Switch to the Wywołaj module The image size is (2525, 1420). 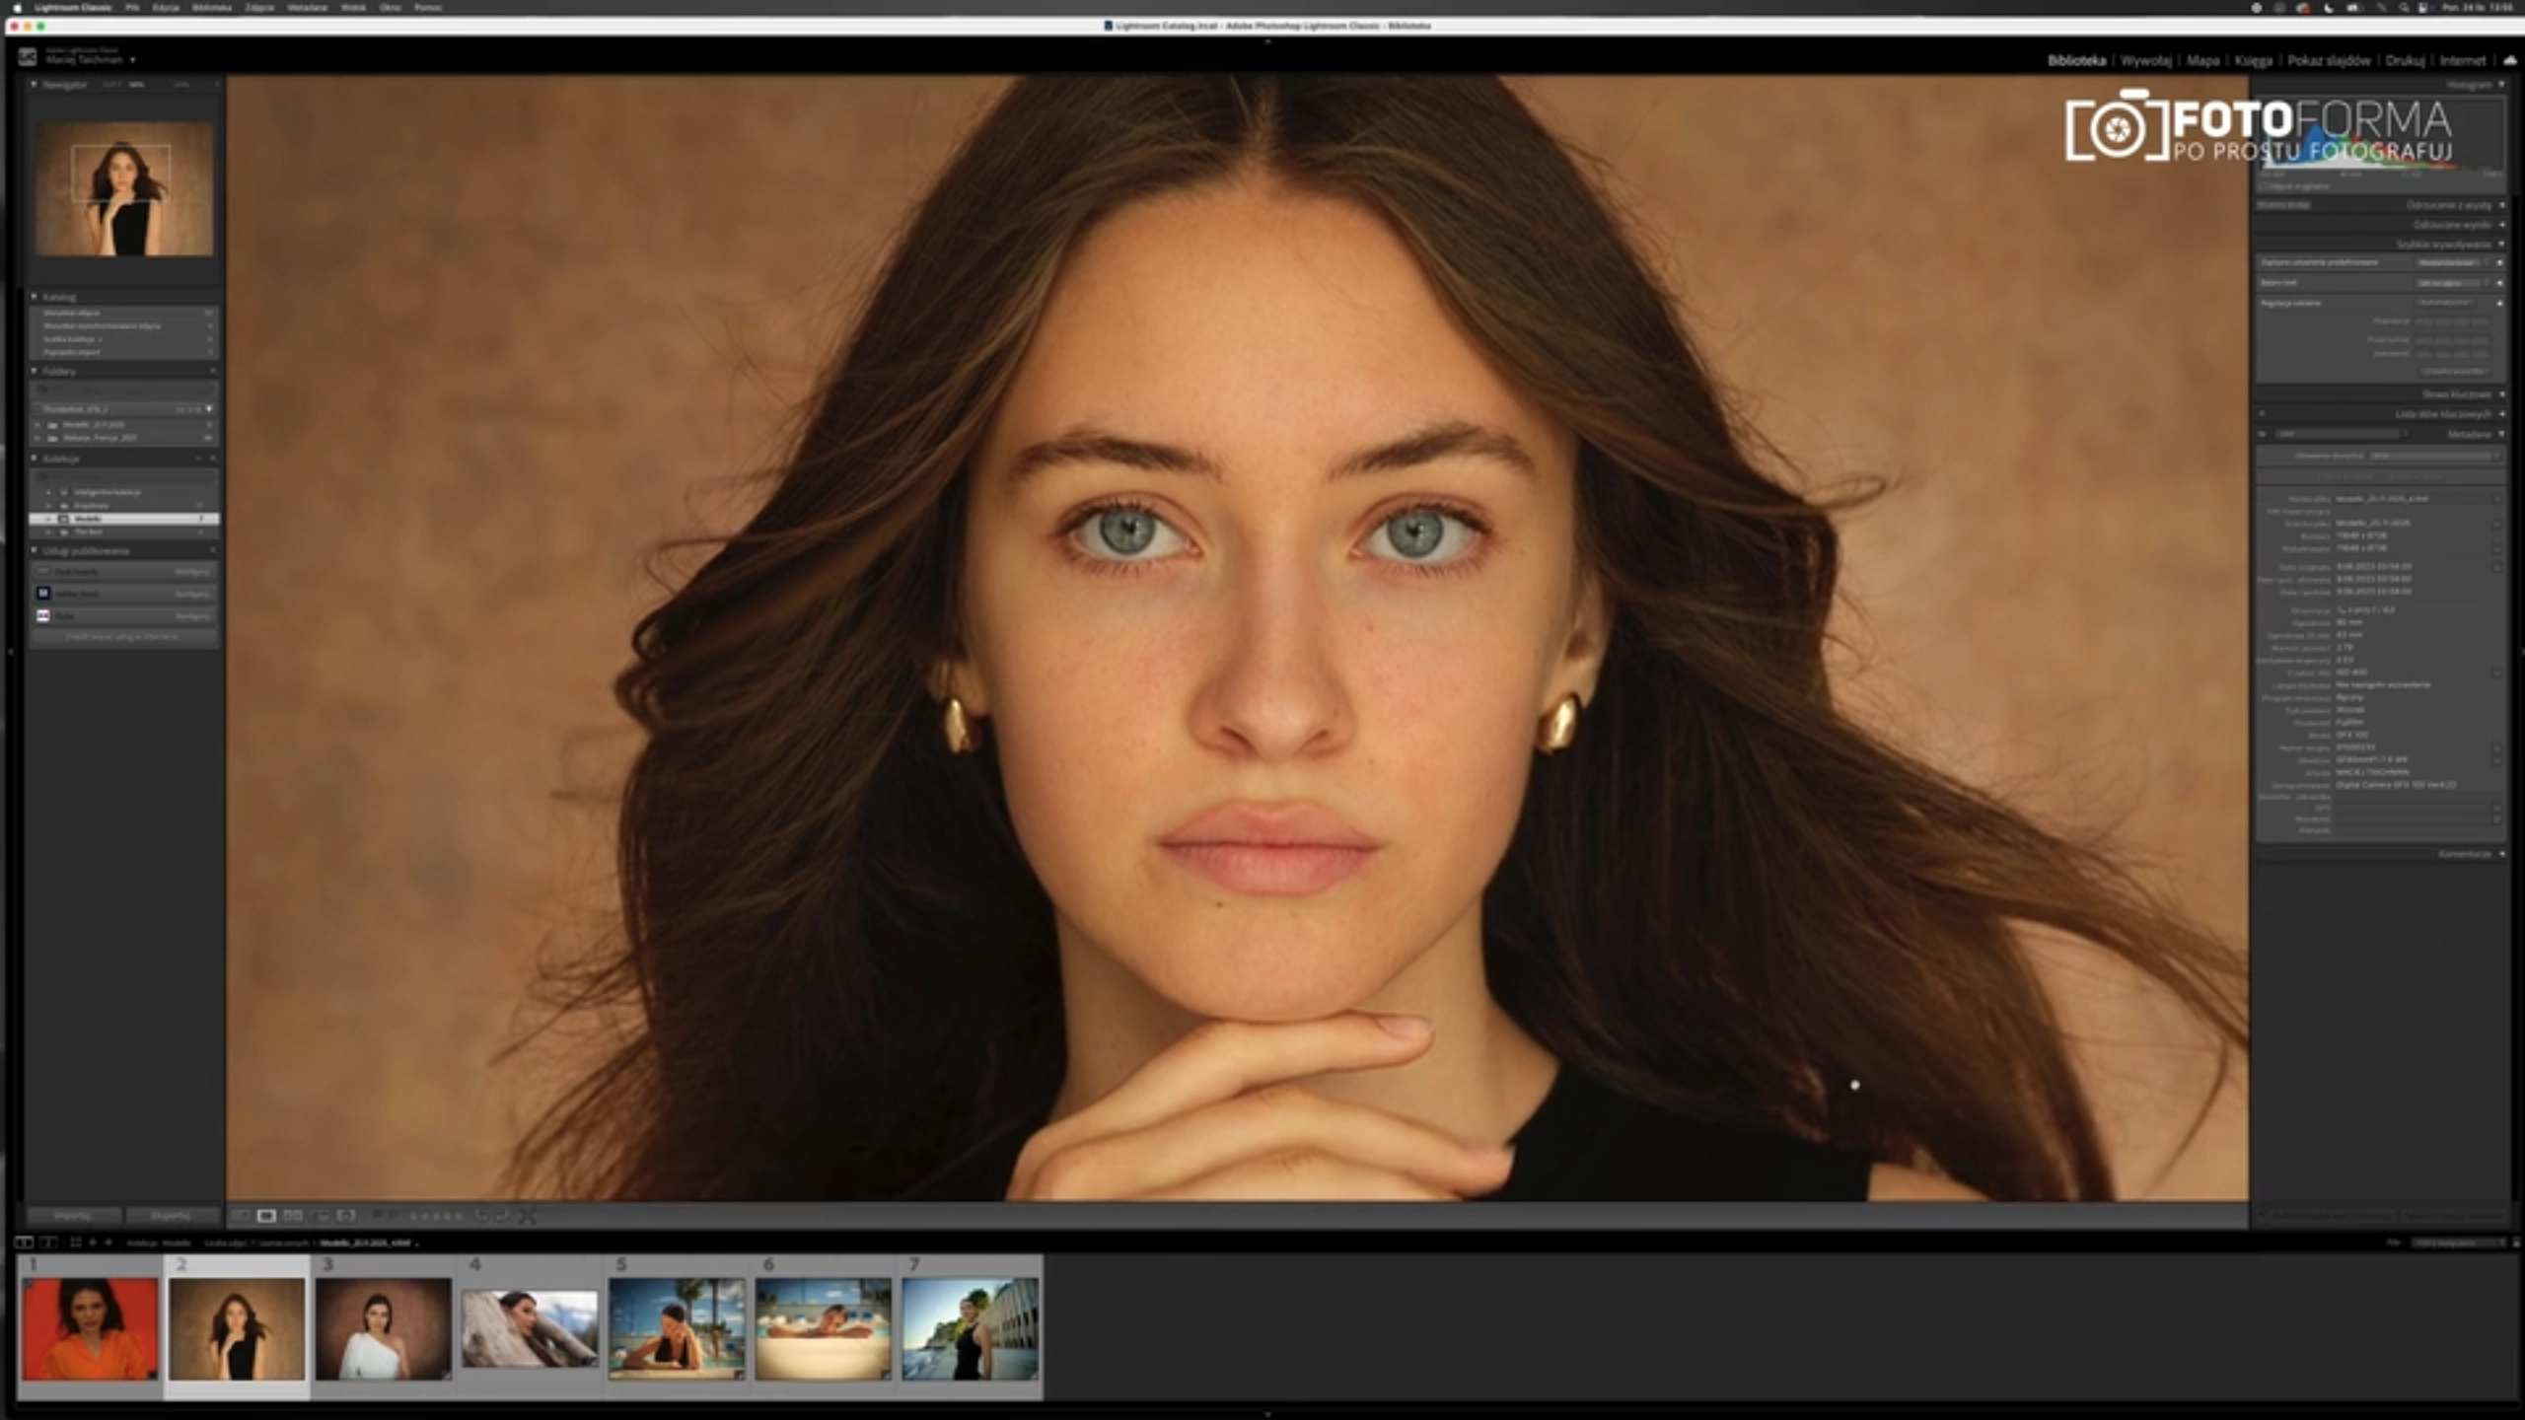click(x=2145, y=61)
